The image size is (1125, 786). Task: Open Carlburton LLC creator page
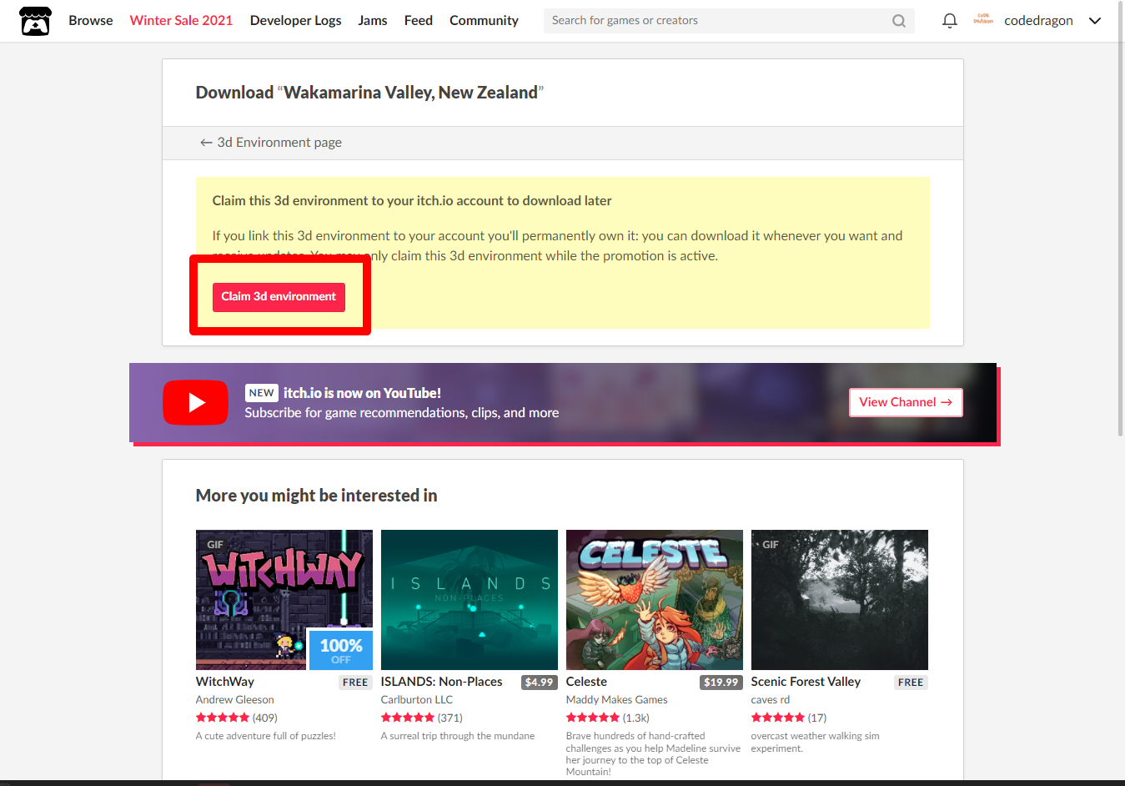pyautogui.click(x=417, y=700)
